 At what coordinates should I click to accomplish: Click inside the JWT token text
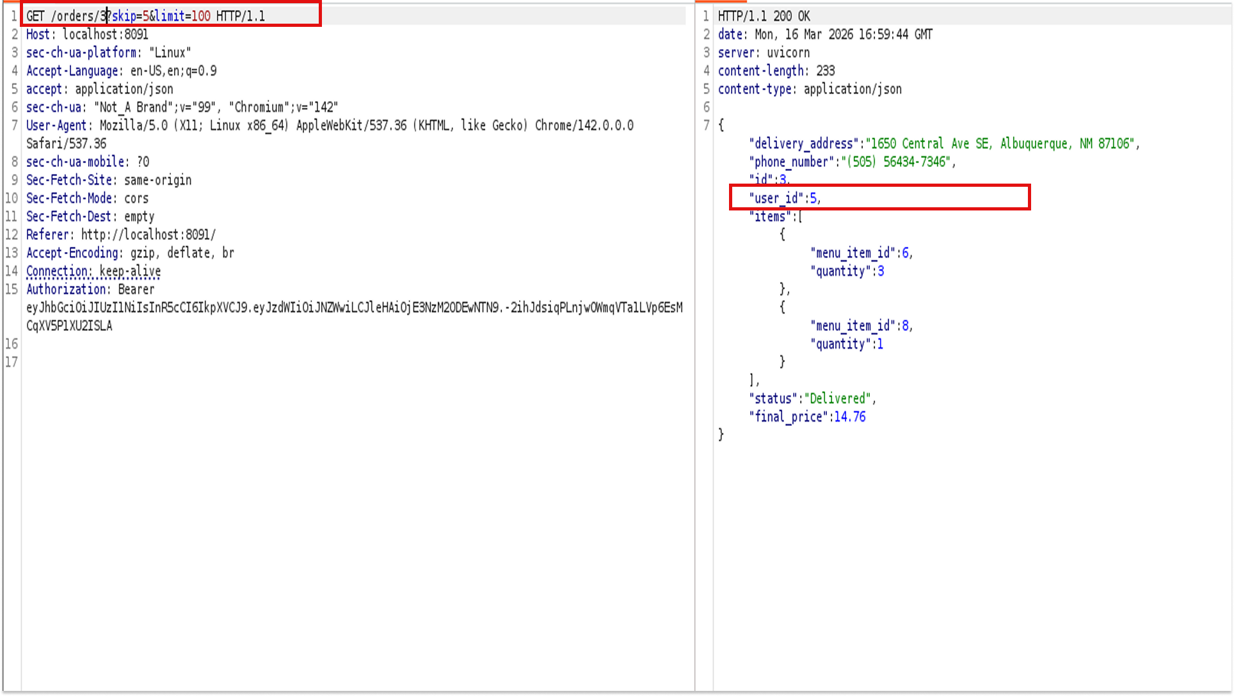[x=353, y=308]
